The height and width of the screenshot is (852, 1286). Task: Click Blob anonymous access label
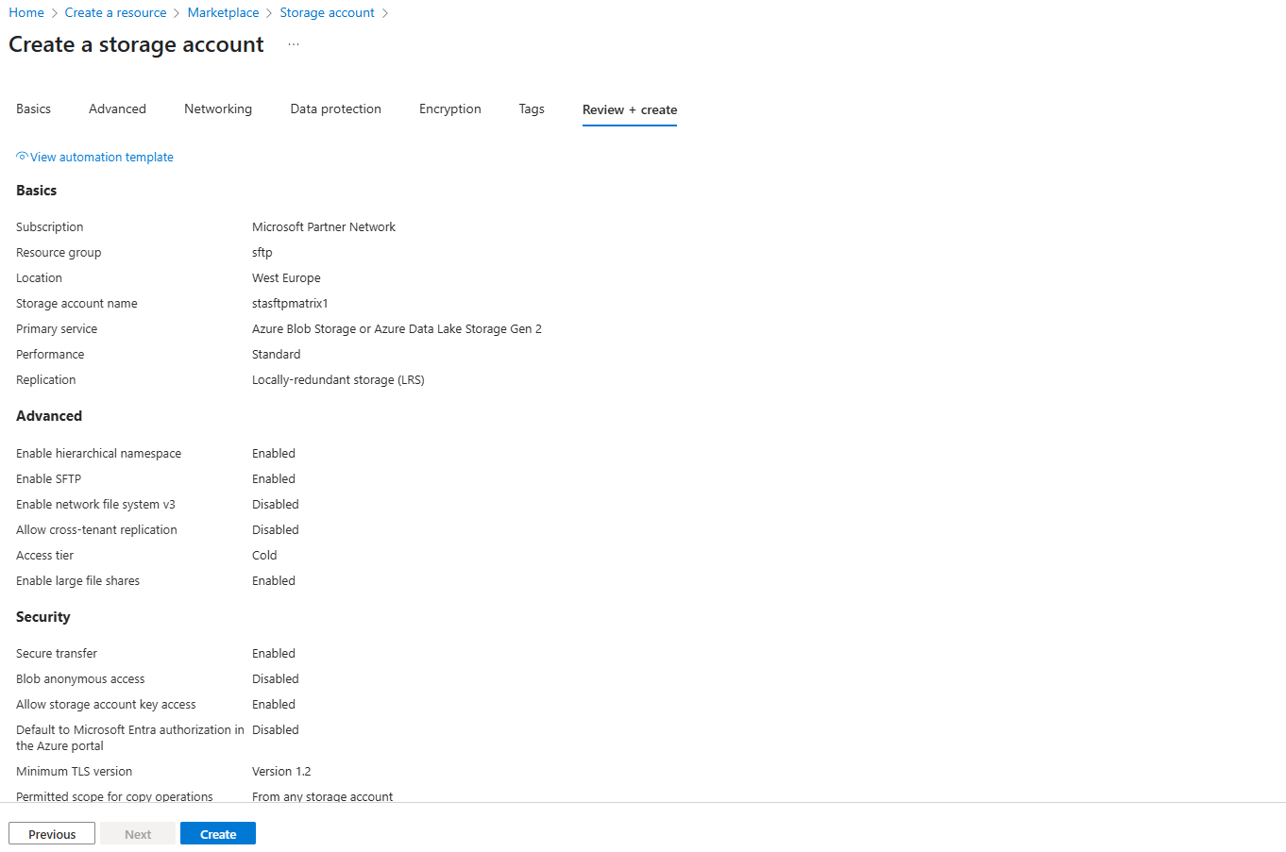80,679
